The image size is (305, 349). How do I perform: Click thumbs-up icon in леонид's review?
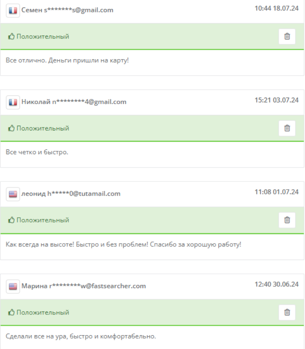point(11,220)
